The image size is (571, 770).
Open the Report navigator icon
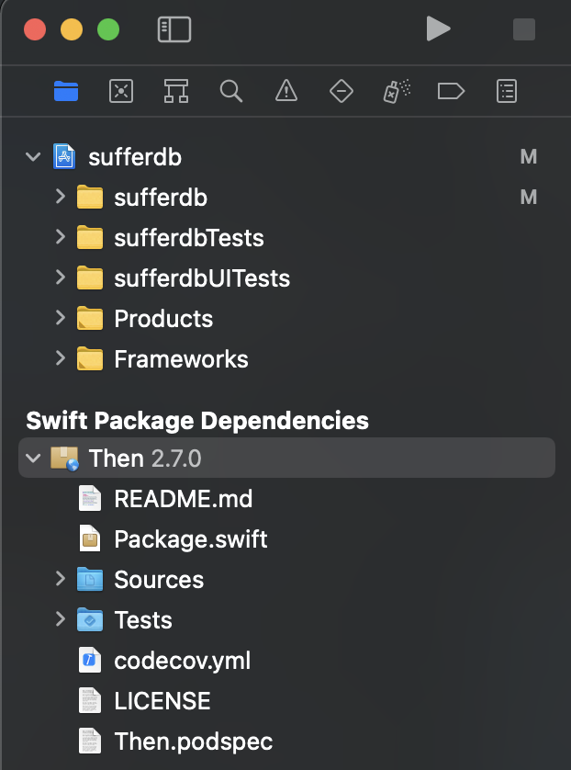pos(506,91)
